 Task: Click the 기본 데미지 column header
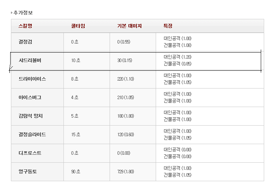tap(130, 26)
